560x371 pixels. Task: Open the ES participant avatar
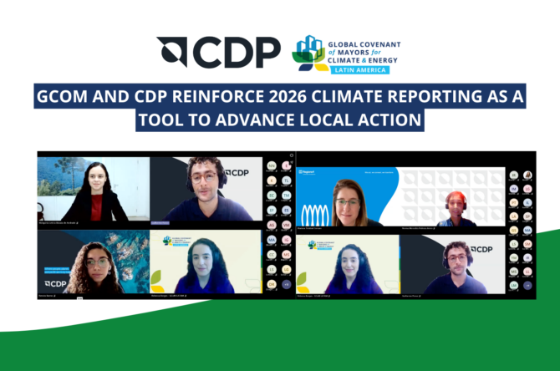pyautogui.click(x=286, y=210)
